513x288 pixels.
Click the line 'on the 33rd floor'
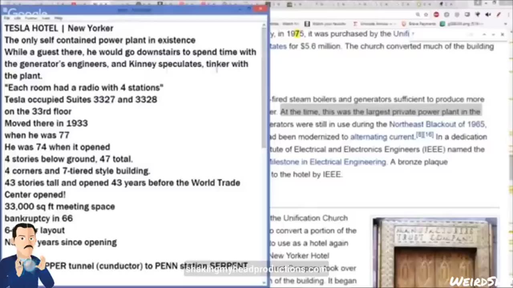point(38,111)
